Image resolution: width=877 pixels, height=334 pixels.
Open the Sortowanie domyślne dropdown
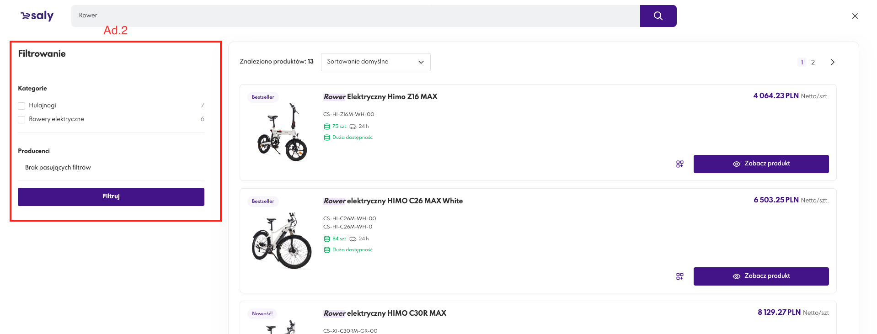pos(375,62)
